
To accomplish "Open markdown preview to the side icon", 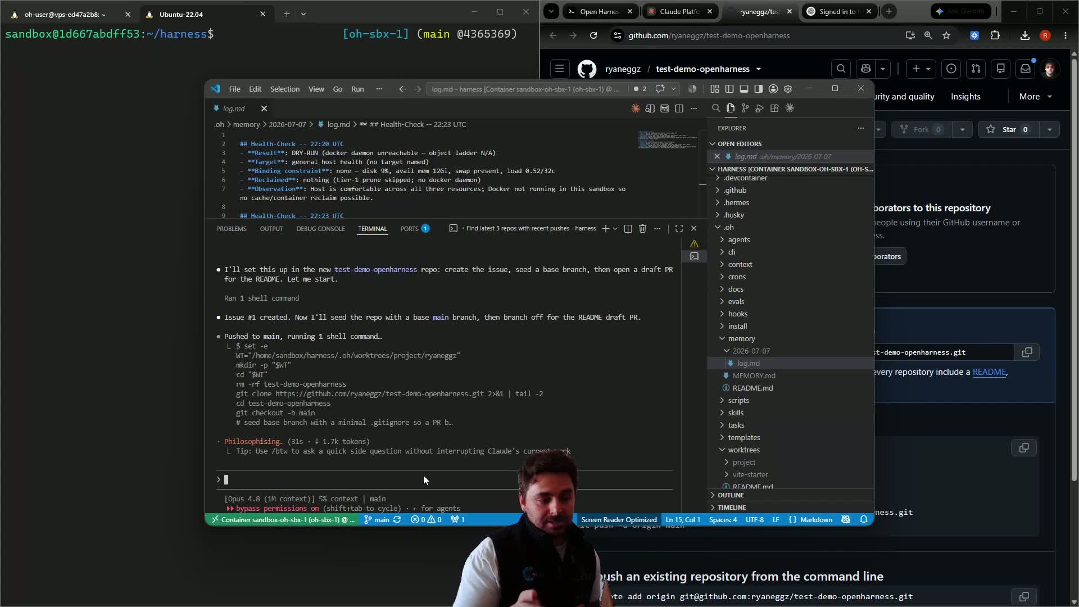I will pos(650,108).
